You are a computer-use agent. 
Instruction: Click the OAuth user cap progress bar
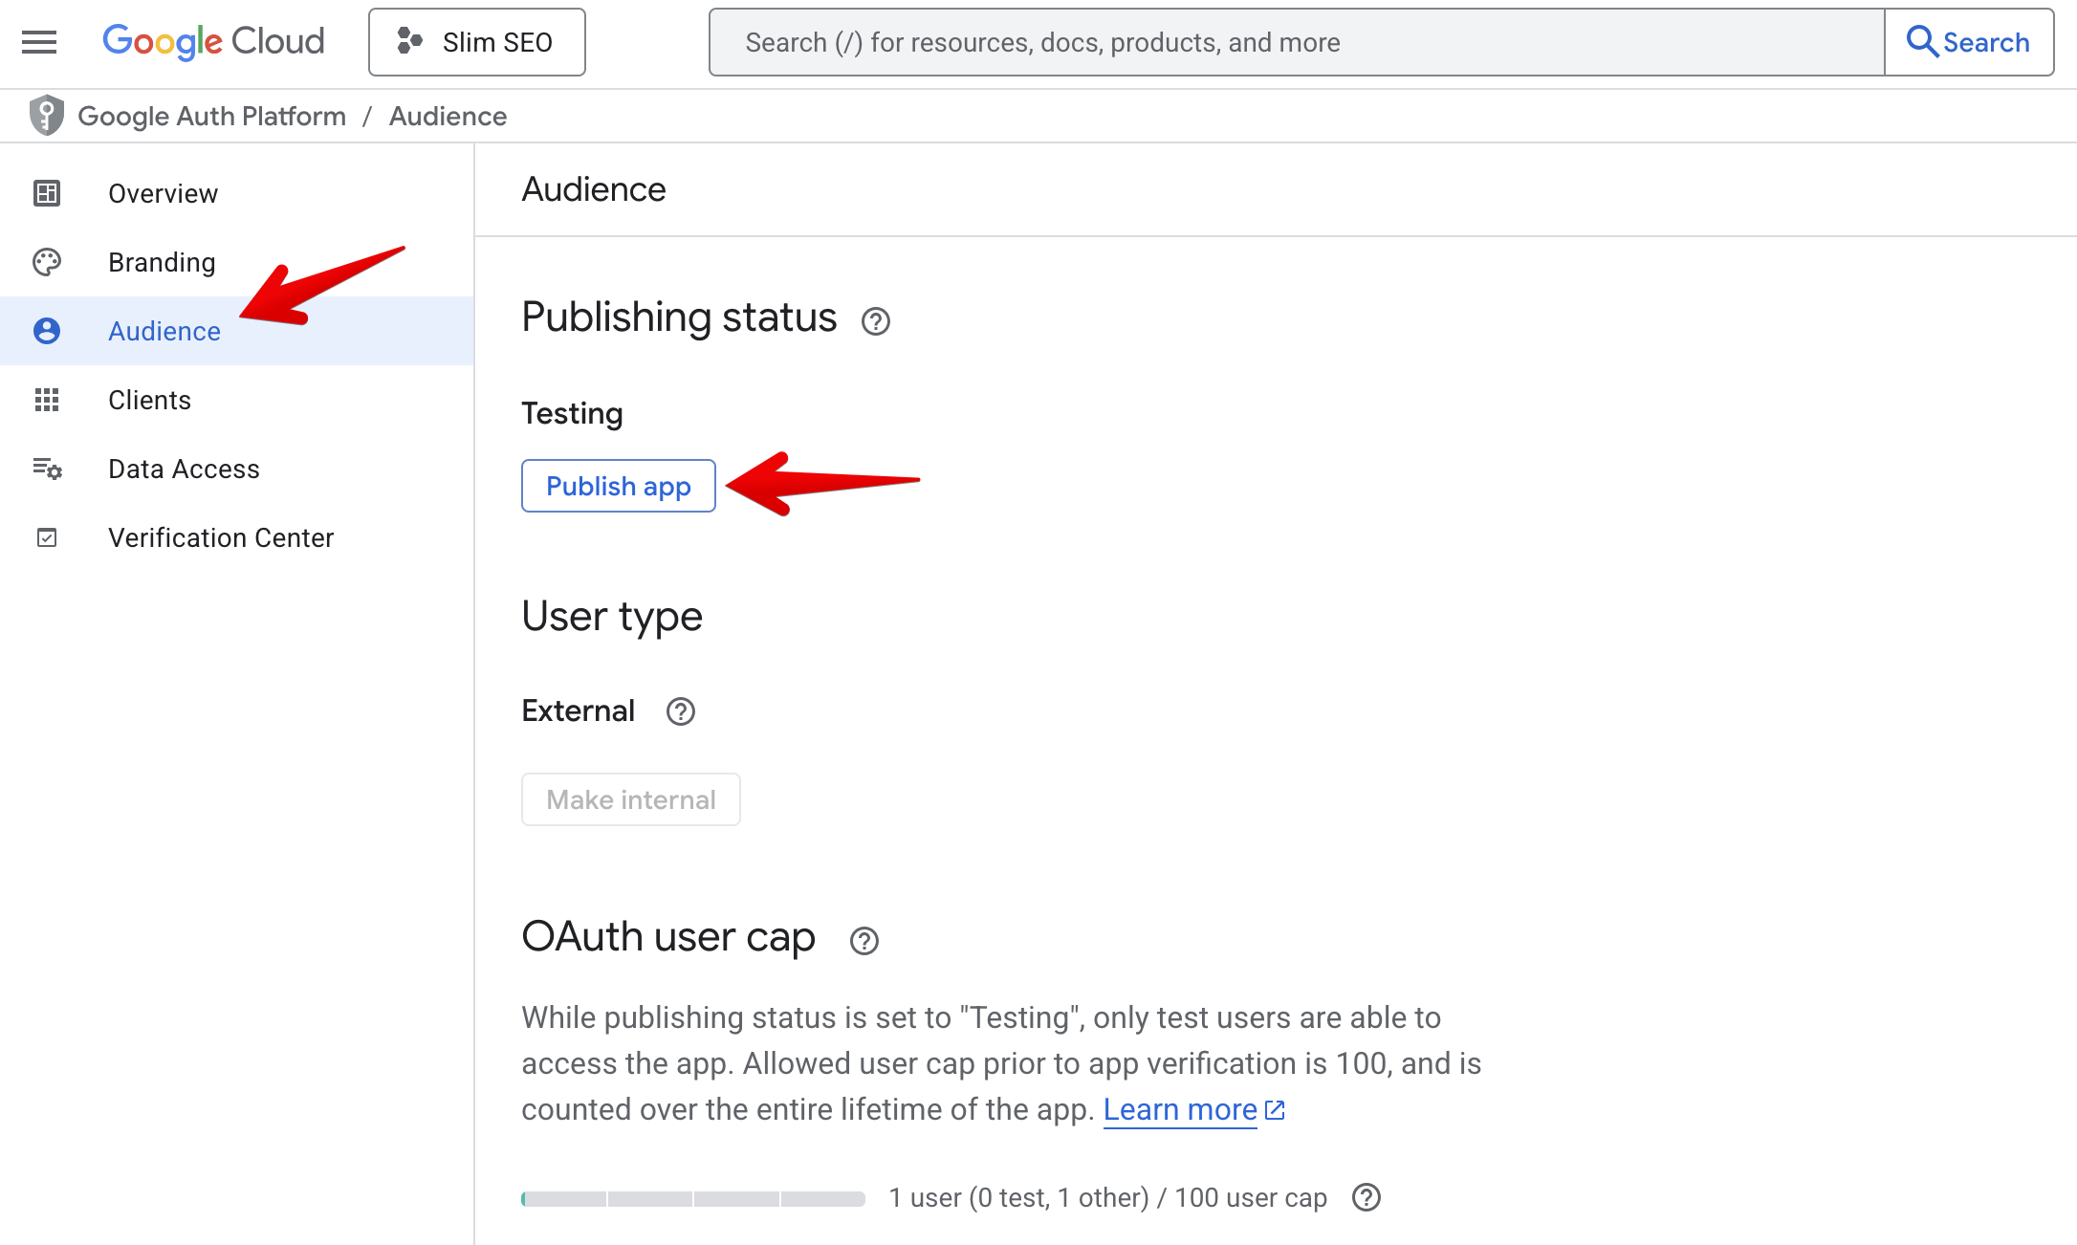[693, 1198]
